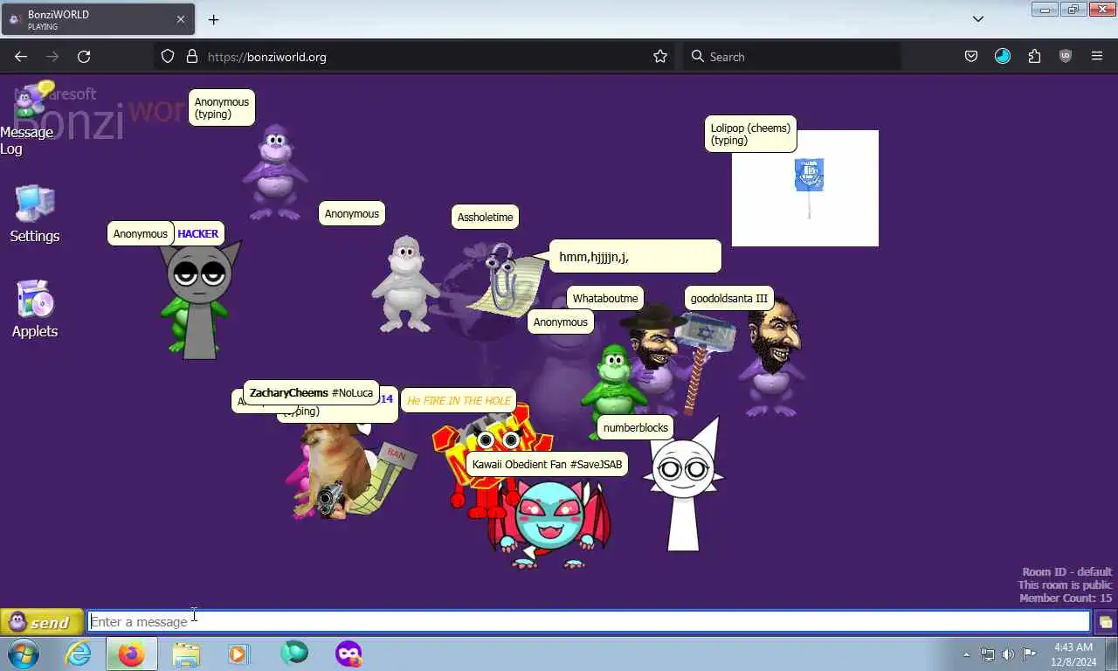
Task: Open the Action Center flag icon
Action: pos(1030,654)
